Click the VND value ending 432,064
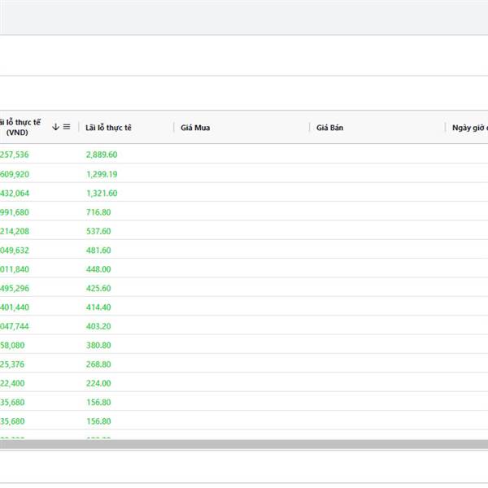488x488 pixels. pos(15,194)
